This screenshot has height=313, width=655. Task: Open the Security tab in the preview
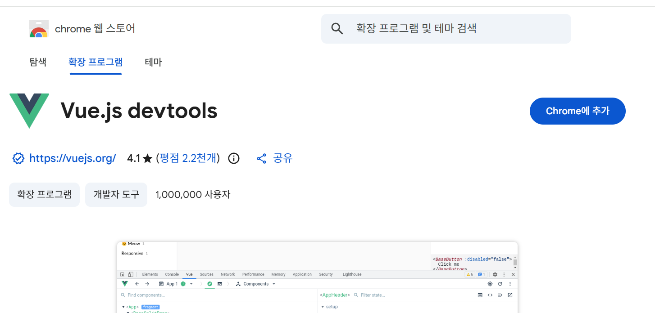point(326,274)
